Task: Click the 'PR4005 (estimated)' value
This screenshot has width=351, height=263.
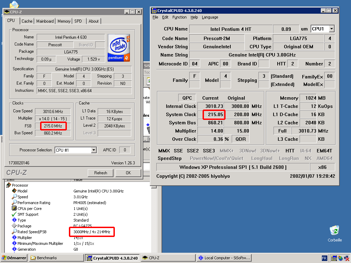Action: (x=90, y=203)
